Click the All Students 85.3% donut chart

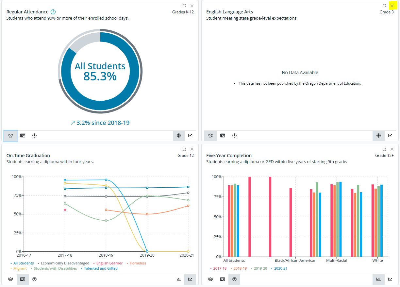click(100, 70)
